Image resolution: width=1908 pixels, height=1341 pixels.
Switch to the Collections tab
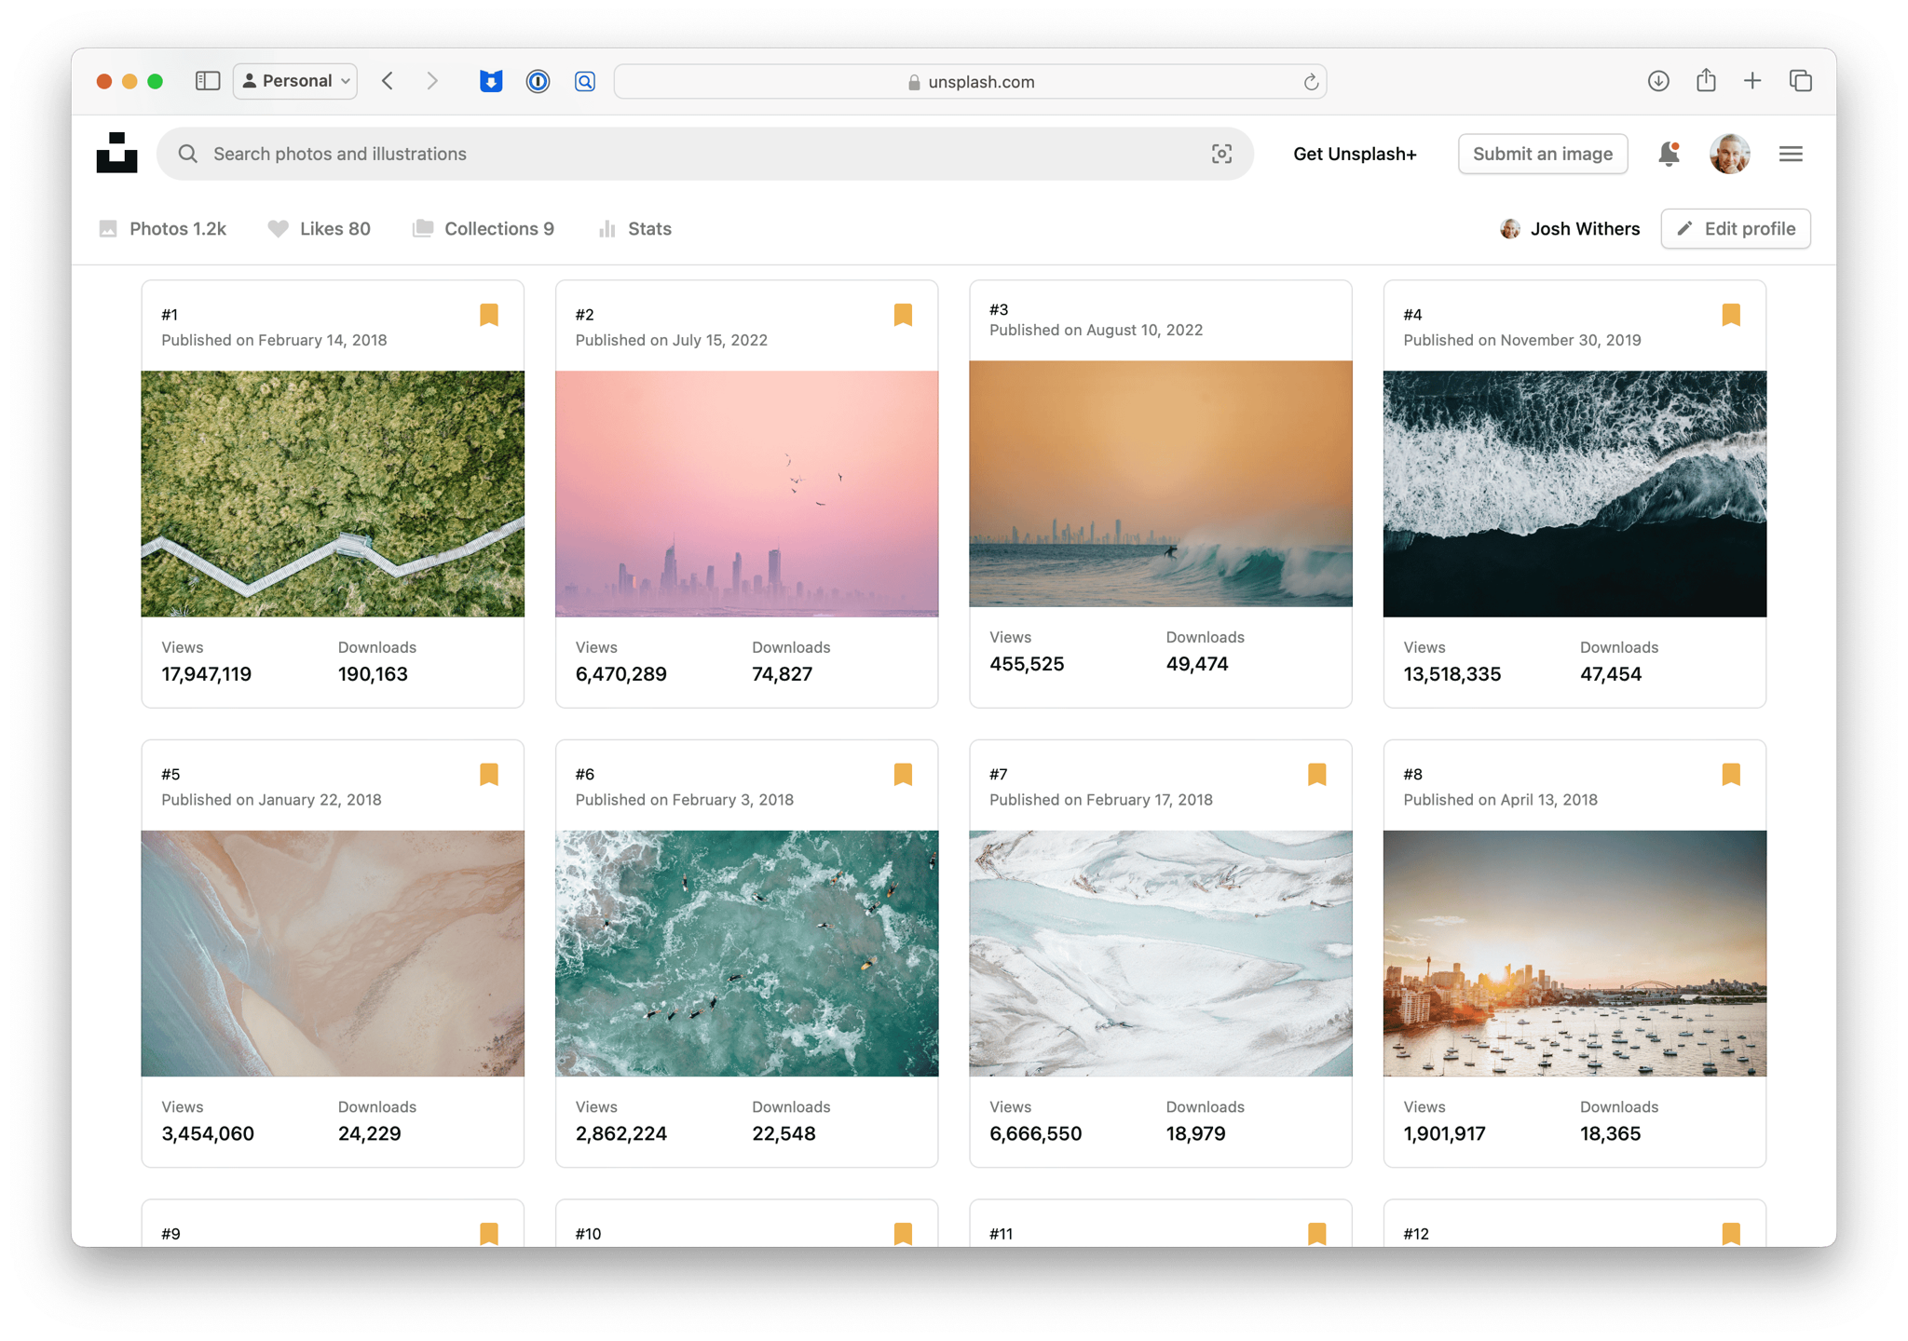(x=484, y=228)
